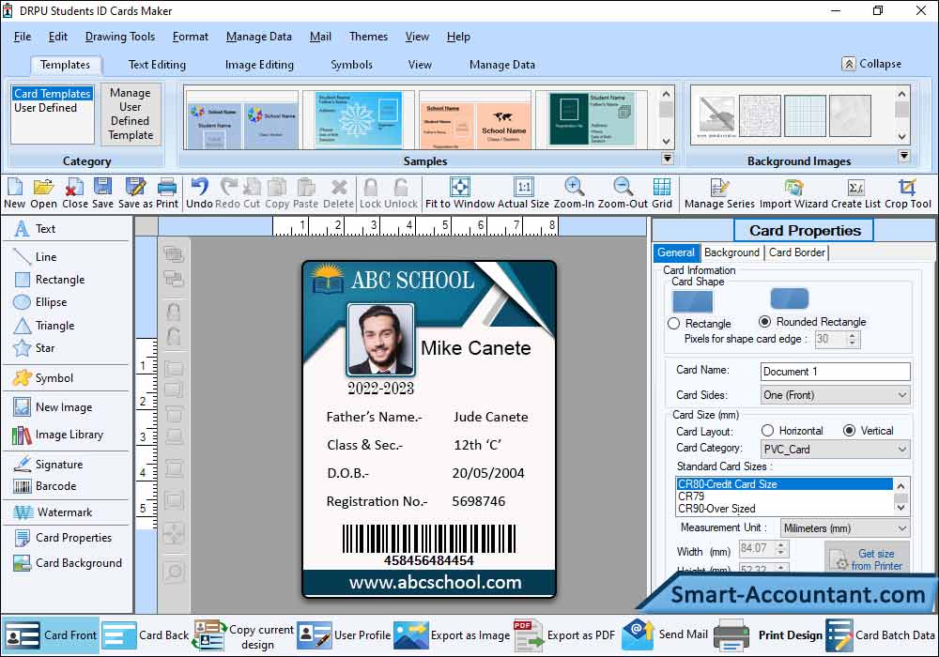Add a Signature to the card
The image size is (939, 657).
[x=48, y=465]
